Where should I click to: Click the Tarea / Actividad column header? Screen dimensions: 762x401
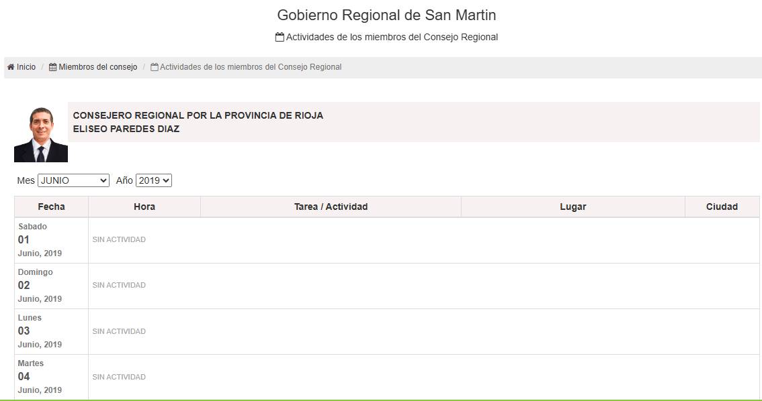(x=331, y=207)
